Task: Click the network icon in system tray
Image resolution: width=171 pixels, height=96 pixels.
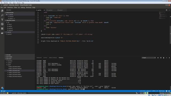Action: 137,93
